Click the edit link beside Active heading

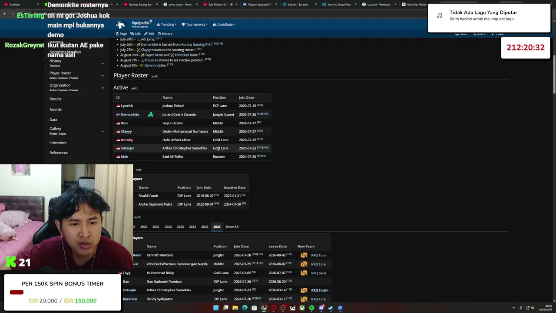[134, 88]
